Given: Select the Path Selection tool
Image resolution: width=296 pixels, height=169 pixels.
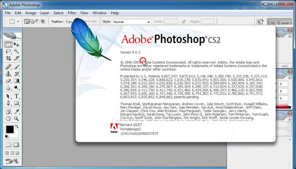Looking at the screenshot, I should [8, 96].
